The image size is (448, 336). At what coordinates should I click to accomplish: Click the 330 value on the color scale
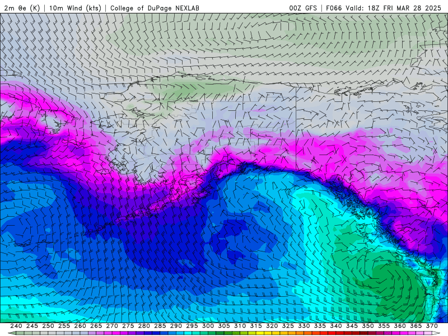(304, 326)
